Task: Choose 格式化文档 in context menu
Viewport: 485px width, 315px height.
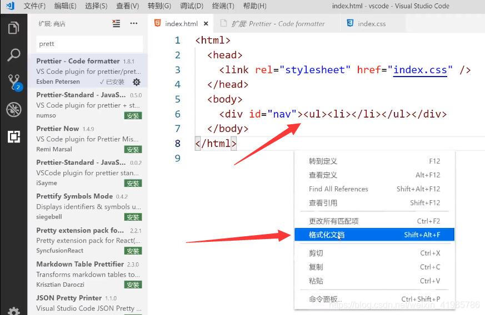Action: pyautogui.click(x=374, y=235)
